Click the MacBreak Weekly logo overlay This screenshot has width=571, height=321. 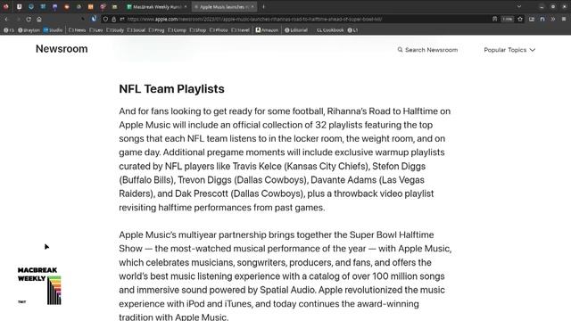[39, 285]
